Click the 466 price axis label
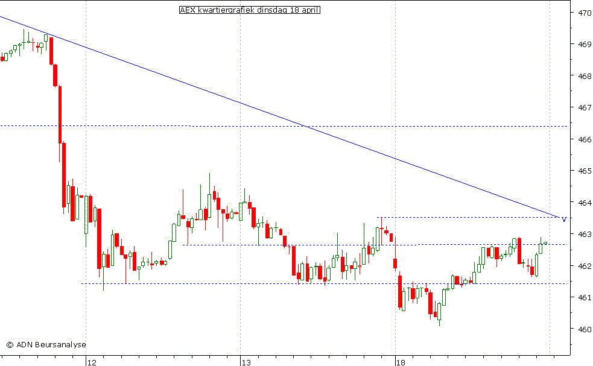This screenshot has width=593, height=366. 585,139
